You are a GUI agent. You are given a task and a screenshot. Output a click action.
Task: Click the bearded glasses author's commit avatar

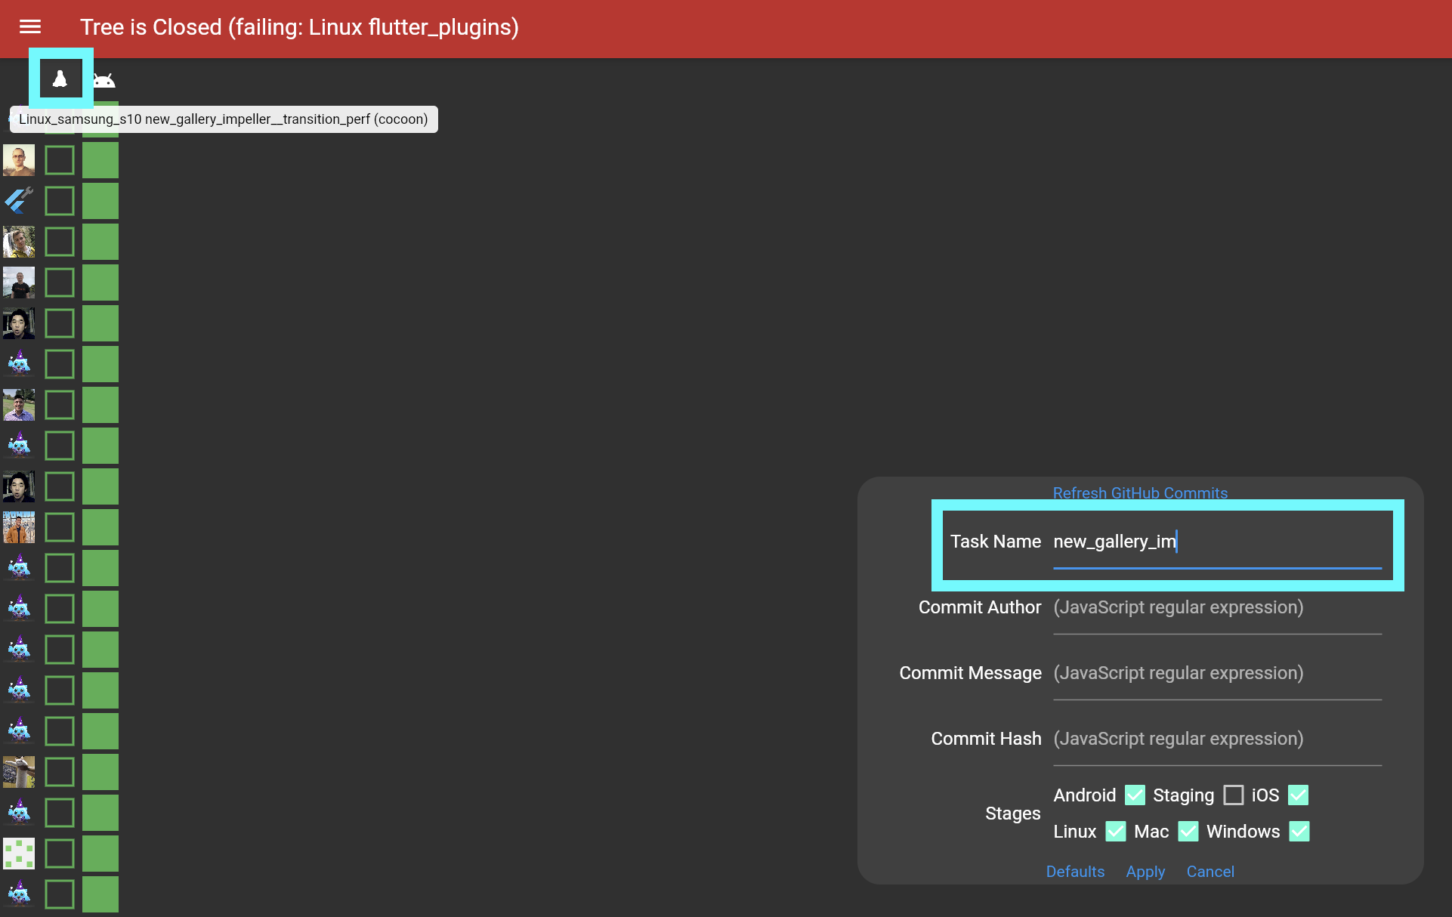pos(19,160)
